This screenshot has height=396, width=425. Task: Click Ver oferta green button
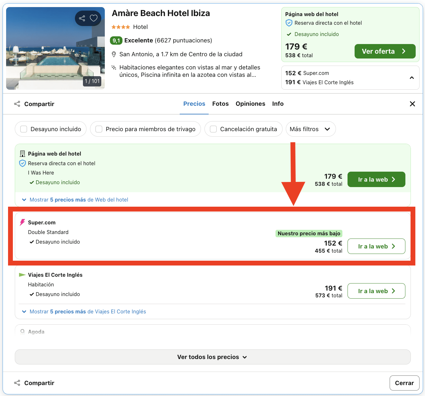click(385, 51)
